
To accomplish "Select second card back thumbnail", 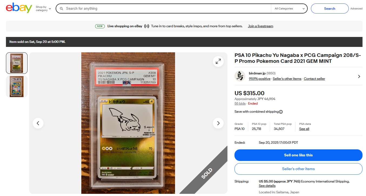I will (x=17, y=86).
